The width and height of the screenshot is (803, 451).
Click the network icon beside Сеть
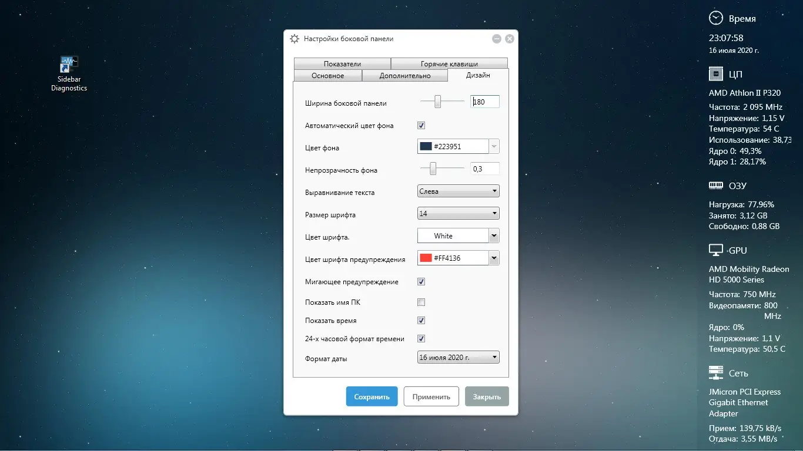[716, 373]
